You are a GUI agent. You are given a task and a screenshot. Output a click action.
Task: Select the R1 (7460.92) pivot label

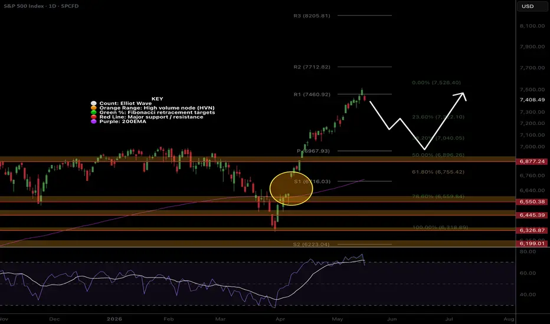(312, 94)
